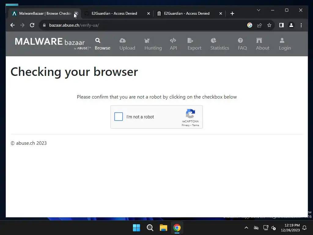Click the Upload menu label

[127, 48]
